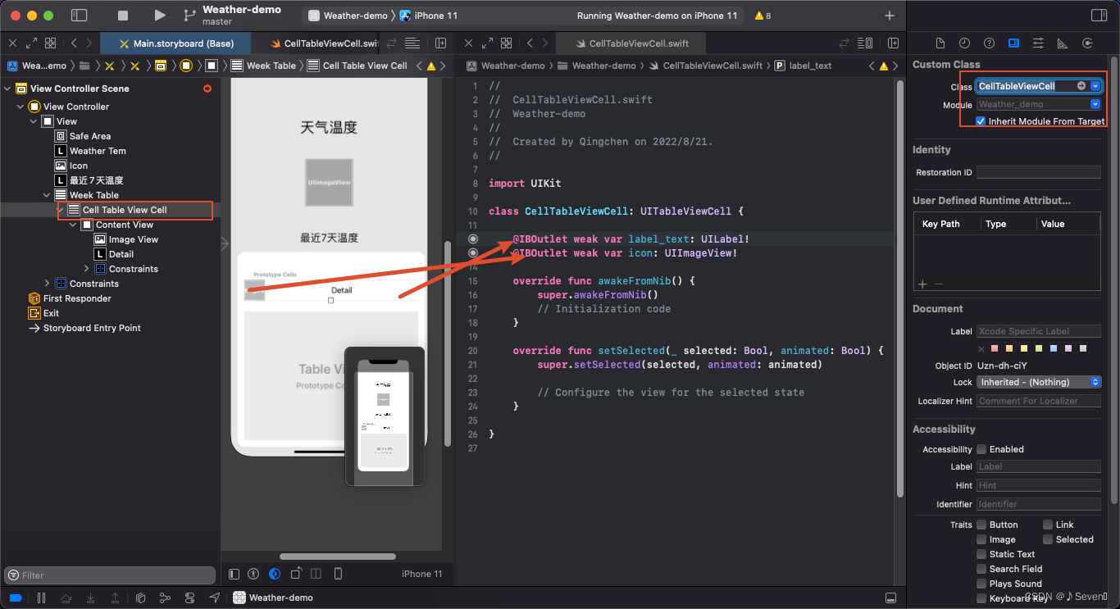Toggle the navigator sidebar in title bar
This screenshot has width=1120, height=609.
[x=80, y=16]
